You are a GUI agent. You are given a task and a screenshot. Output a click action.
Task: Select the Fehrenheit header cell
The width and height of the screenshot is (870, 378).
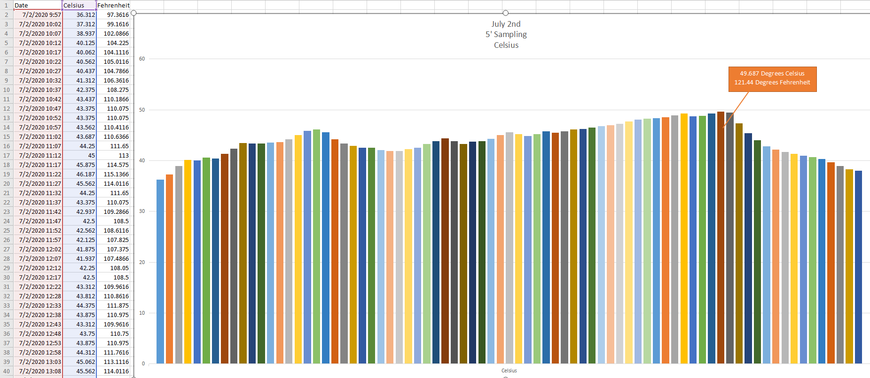coord(113,5)
